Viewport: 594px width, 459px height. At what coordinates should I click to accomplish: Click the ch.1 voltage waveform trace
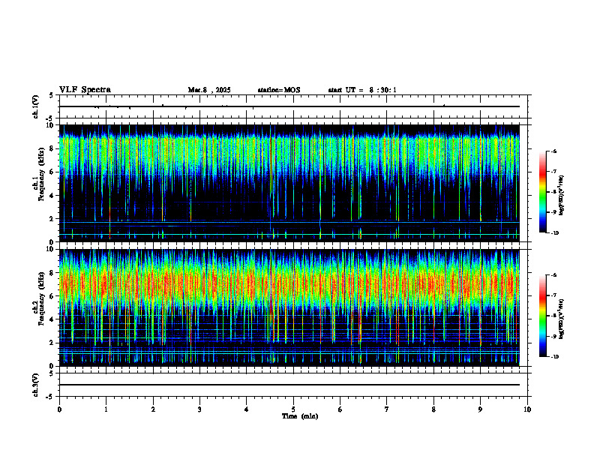point(289,106)
